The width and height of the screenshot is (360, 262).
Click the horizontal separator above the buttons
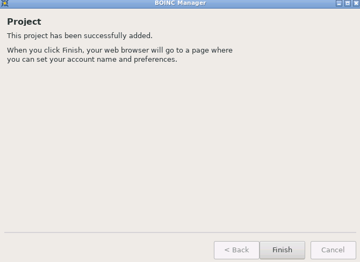pos(180,232)
